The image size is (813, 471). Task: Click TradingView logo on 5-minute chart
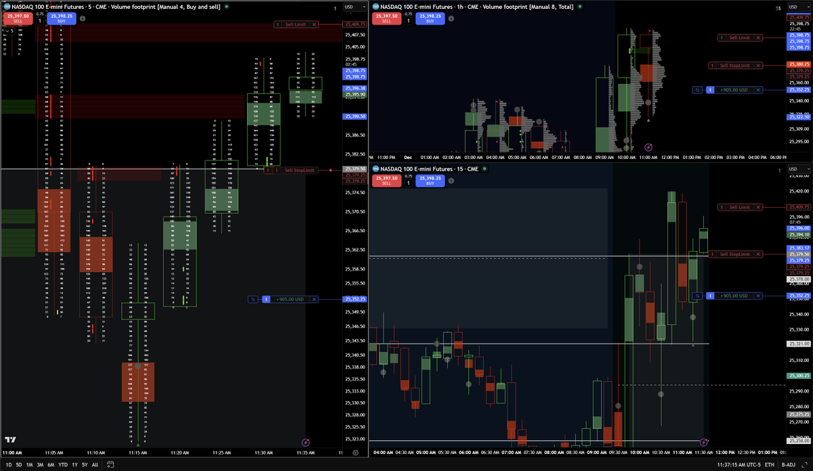[x=12, y=439]
